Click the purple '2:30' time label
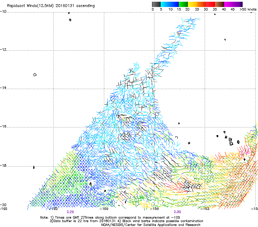The width and height of the screenshot is (258, 227). 177,212
